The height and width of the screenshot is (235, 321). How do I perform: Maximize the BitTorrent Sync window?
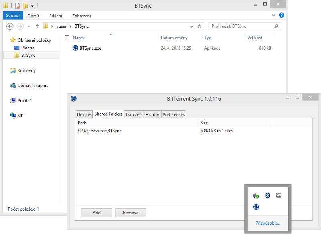tap(297, 97)
